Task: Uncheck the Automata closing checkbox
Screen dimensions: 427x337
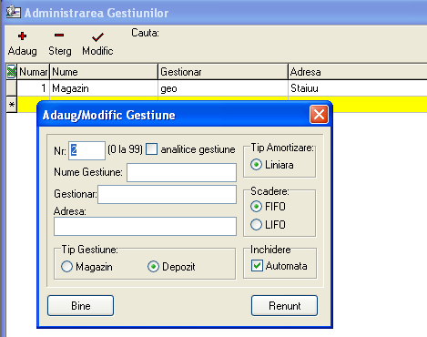Action: click(257, 266)
